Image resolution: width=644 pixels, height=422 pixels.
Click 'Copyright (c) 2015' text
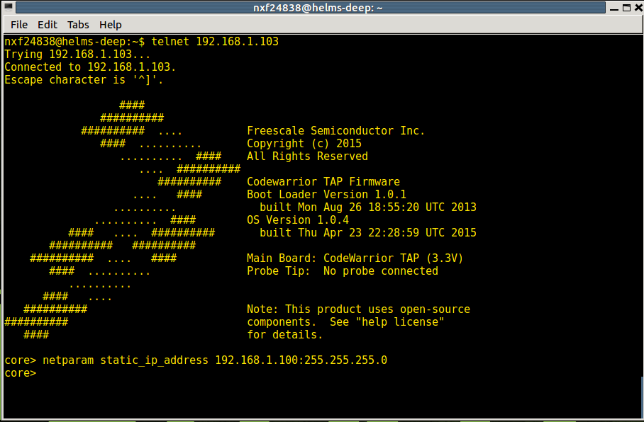(304, 144)
